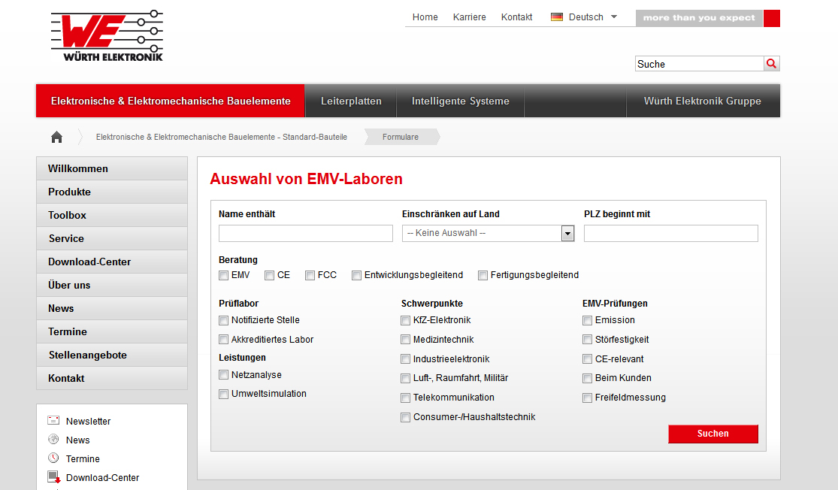
Task: Toggle Luft-, Raumfahrt, Militär checkbox
Action: (x=405, y=379)
